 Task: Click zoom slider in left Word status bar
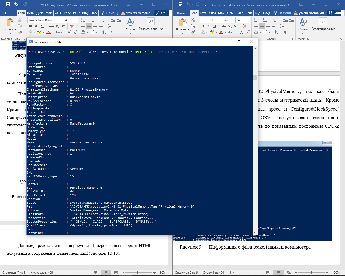[x=137, y=272]
